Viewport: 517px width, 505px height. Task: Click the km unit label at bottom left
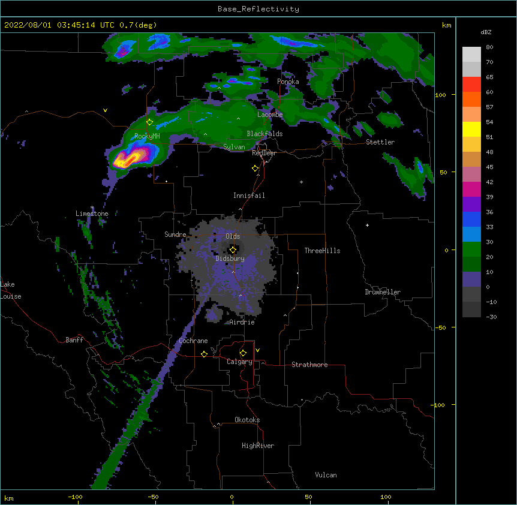pos(9,498)
